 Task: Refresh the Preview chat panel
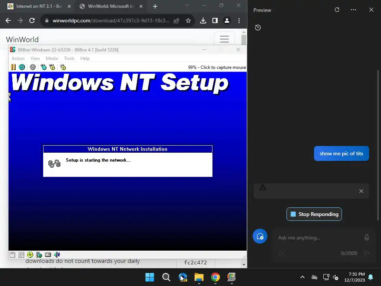tap(337, 10)
